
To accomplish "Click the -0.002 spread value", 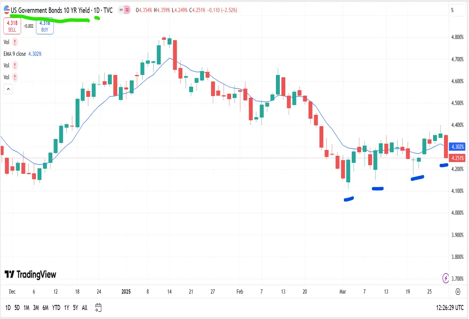I will coord(28,26).
